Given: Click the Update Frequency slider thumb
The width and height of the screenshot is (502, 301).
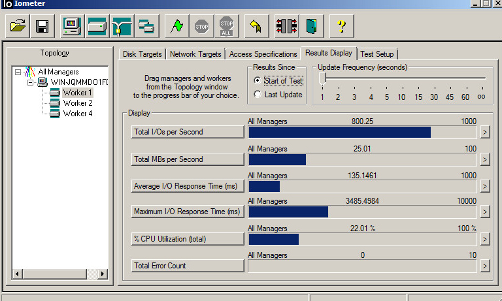Looking at the screenshot, I should click(322, 79).
